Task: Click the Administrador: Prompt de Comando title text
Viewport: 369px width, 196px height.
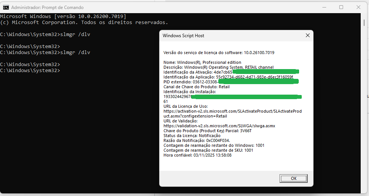Action: pos(47,8)
